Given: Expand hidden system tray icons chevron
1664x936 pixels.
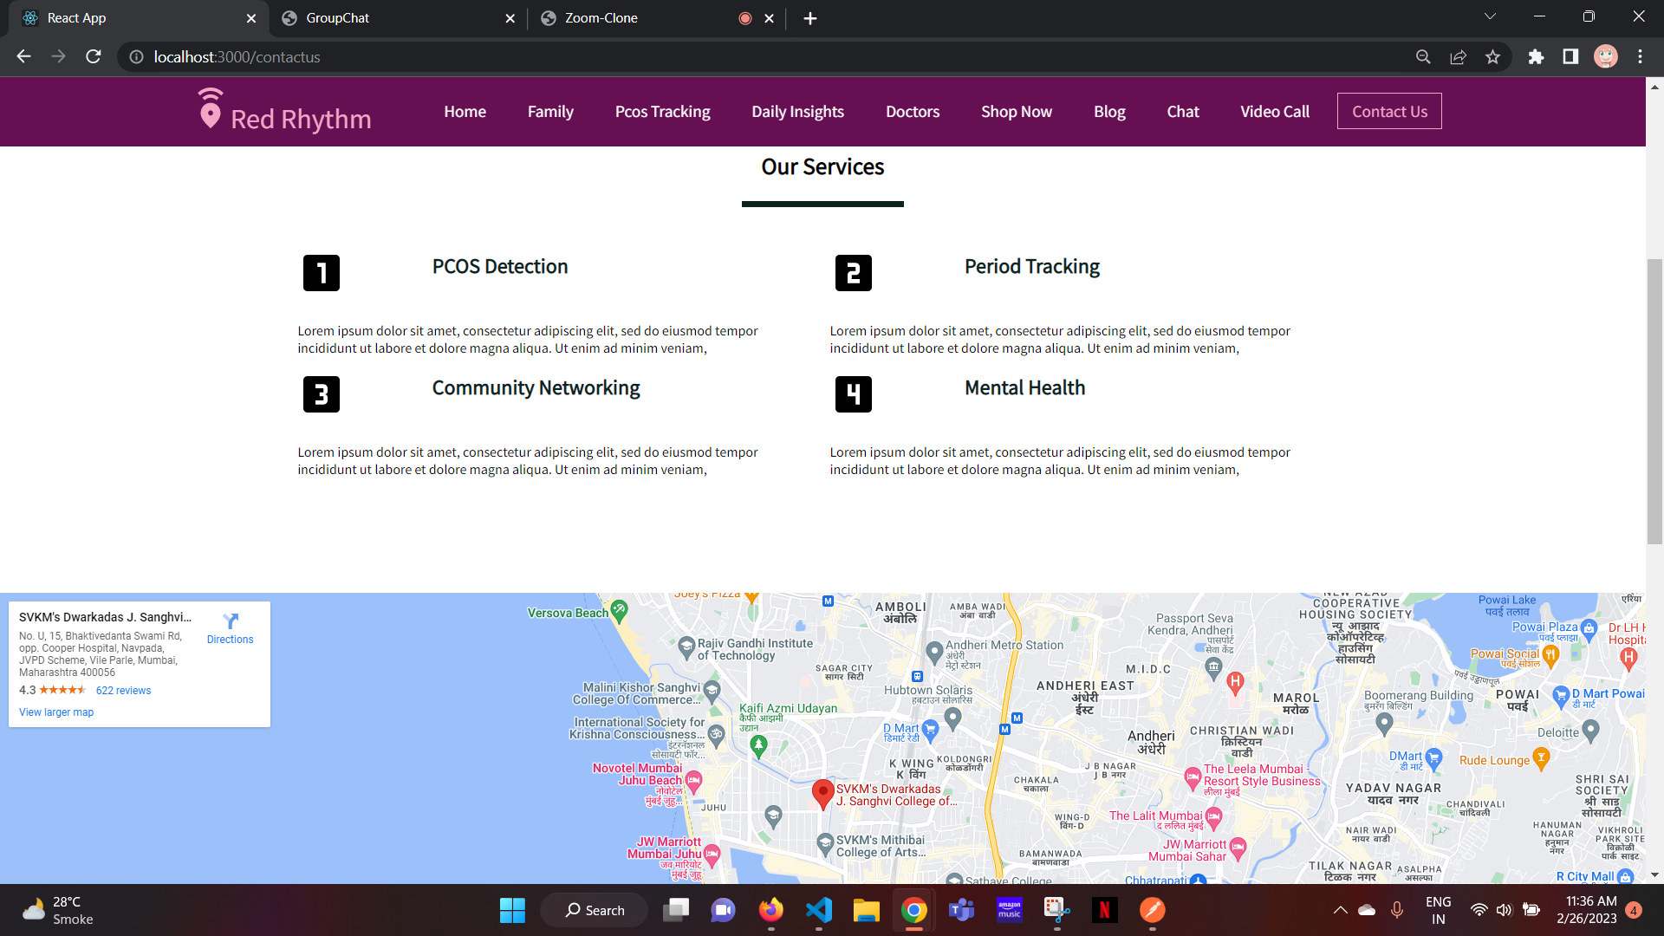Looking at the screenshot, I should click(x=1340, y=910).
